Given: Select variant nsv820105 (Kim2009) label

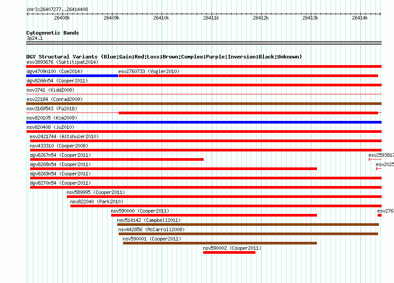Looking at the screenshot, I should coord(52,118).
